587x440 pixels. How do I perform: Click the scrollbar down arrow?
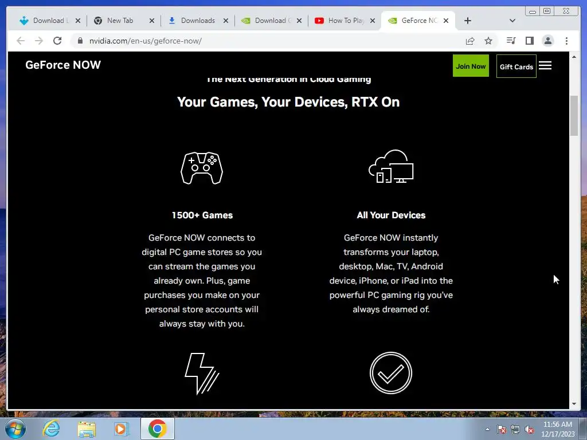(574, 404)
